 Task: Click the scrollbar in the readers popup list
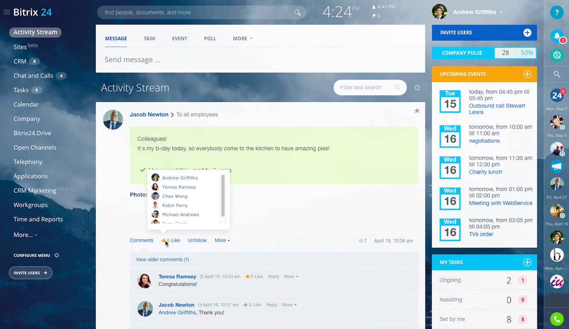click(x=223, y=196)
